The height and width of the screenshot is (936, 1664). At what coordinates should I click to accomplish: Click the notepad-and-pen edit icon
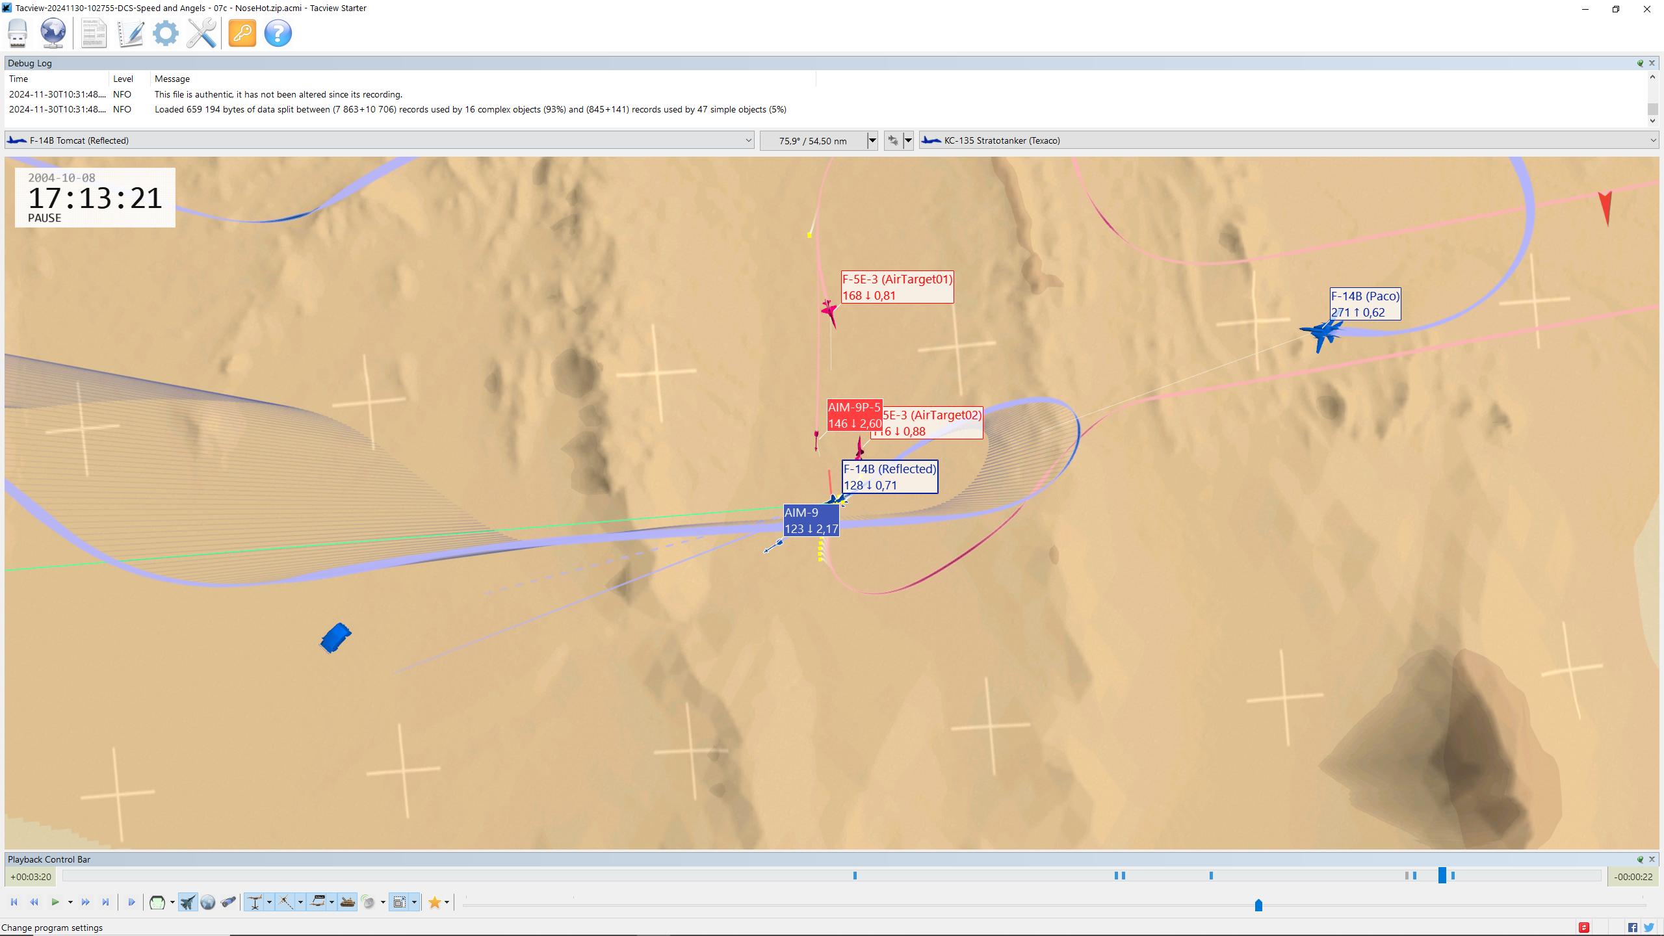(x=130, y=32)
